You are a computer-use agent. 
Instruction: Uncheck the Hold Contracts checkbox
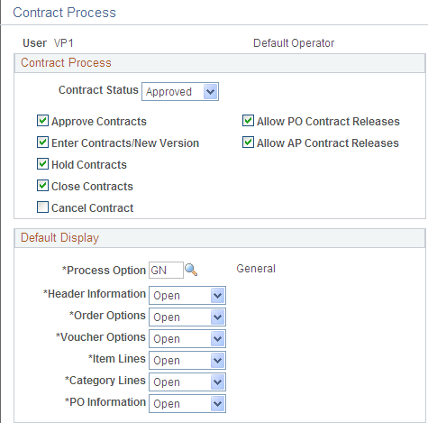tap(42, 164)
